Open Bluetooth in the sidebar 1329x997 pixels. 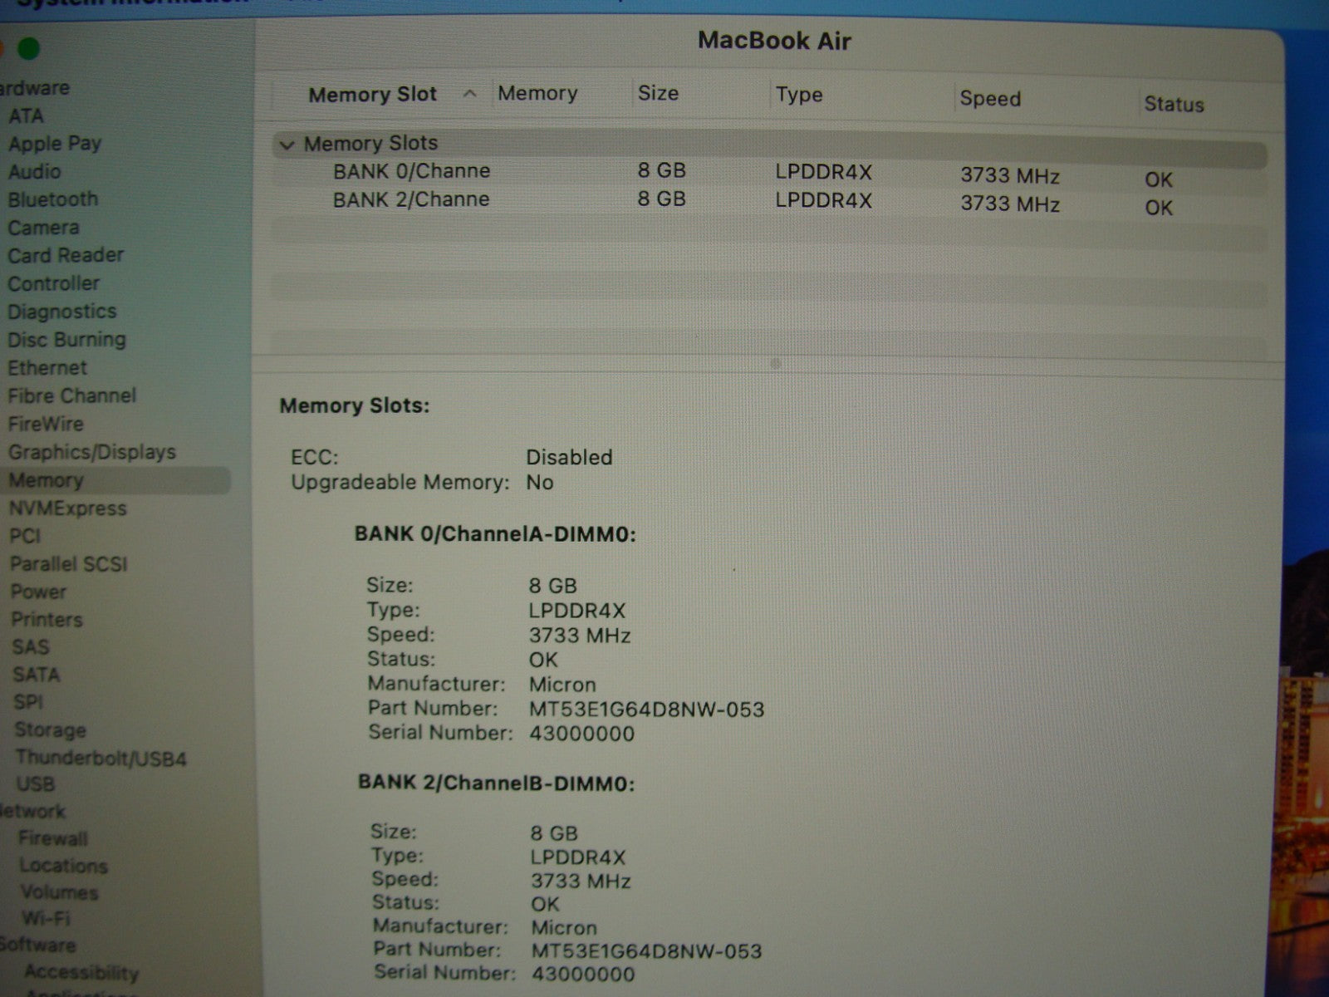click(53, 199)
